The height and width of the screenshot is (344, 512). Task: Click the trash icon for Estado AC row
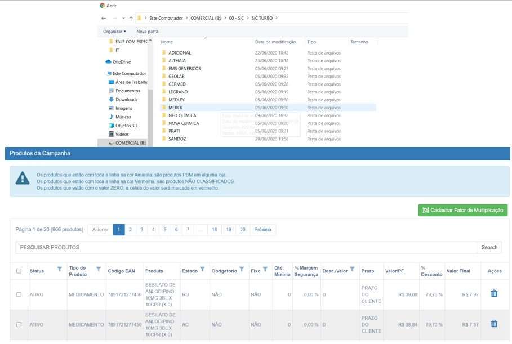pyautogui.click(x=494, y=324)
